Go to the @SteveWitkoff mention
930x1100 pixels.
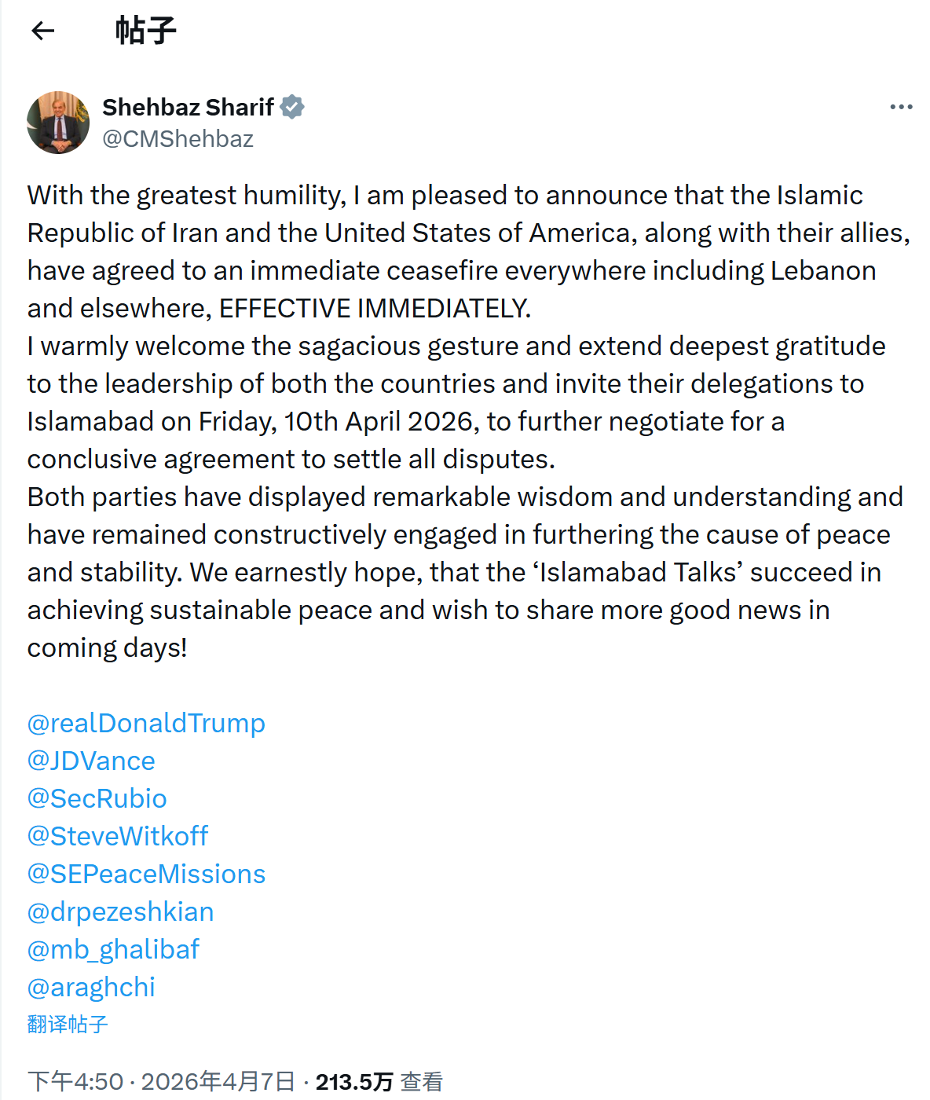pyautogui.click(x=118, y=836)
